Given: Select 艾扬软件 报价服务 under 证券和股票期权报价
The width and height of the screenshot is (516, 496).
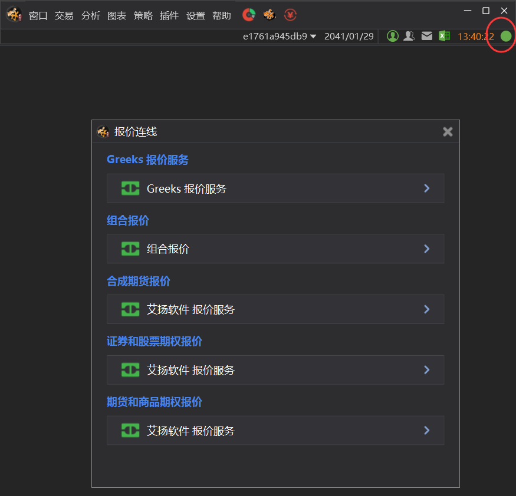Looking at the screenshot, I should point(275,370).
